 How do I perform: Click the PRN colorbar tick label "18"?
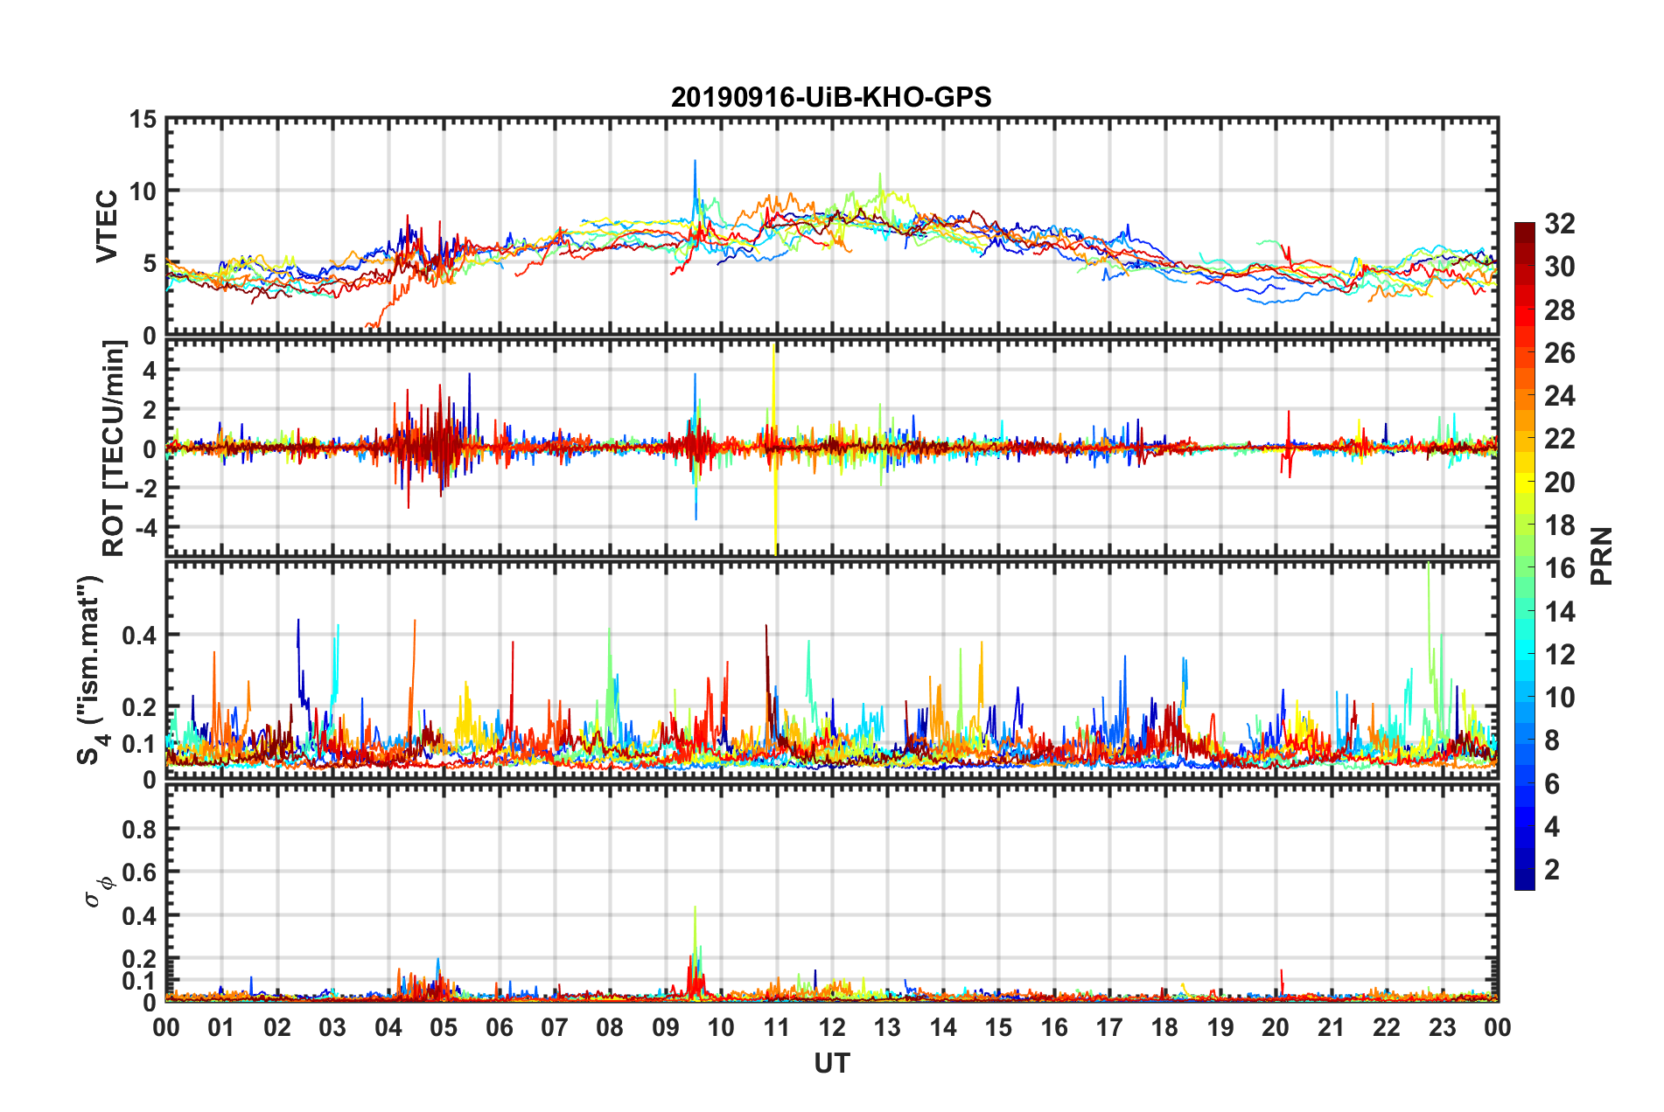[x=1559, y=525]
